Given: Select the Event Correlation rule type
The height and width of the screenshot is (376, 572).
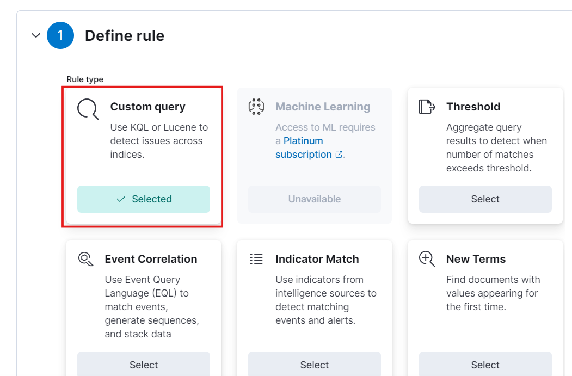Looking at the screenshot, I should [144, 364].
